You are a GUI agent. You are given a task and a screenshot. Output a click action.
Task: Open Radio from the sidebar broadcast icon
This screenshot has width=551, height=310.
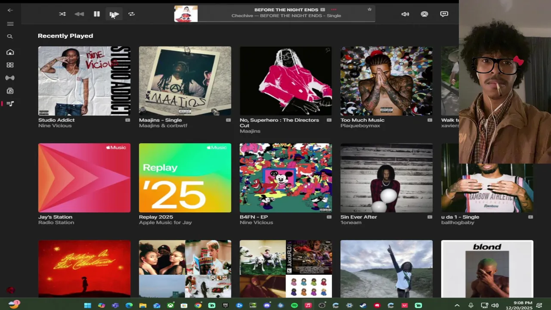click(x=10, y=78)
